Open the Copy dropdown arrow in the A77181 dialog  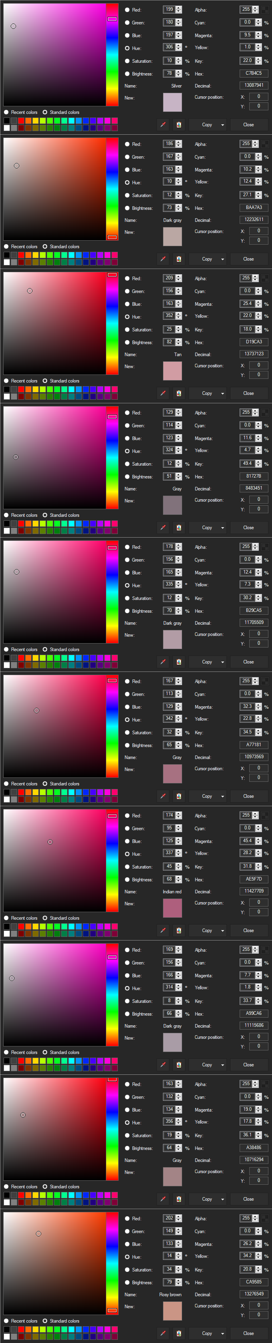[x=222, y=796]
